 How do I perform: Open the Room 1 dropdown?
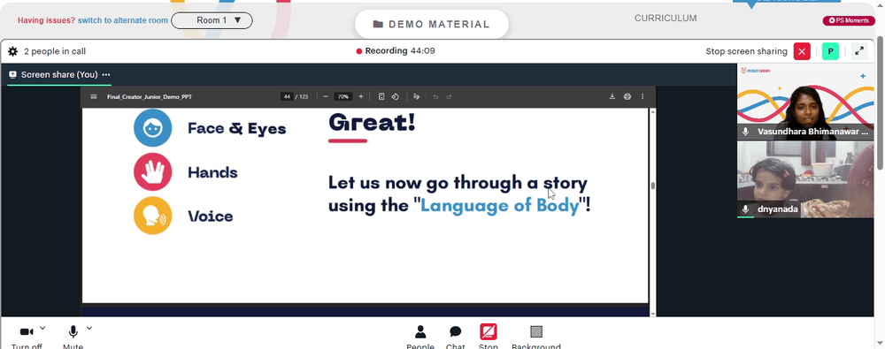(x=212, y=20)
